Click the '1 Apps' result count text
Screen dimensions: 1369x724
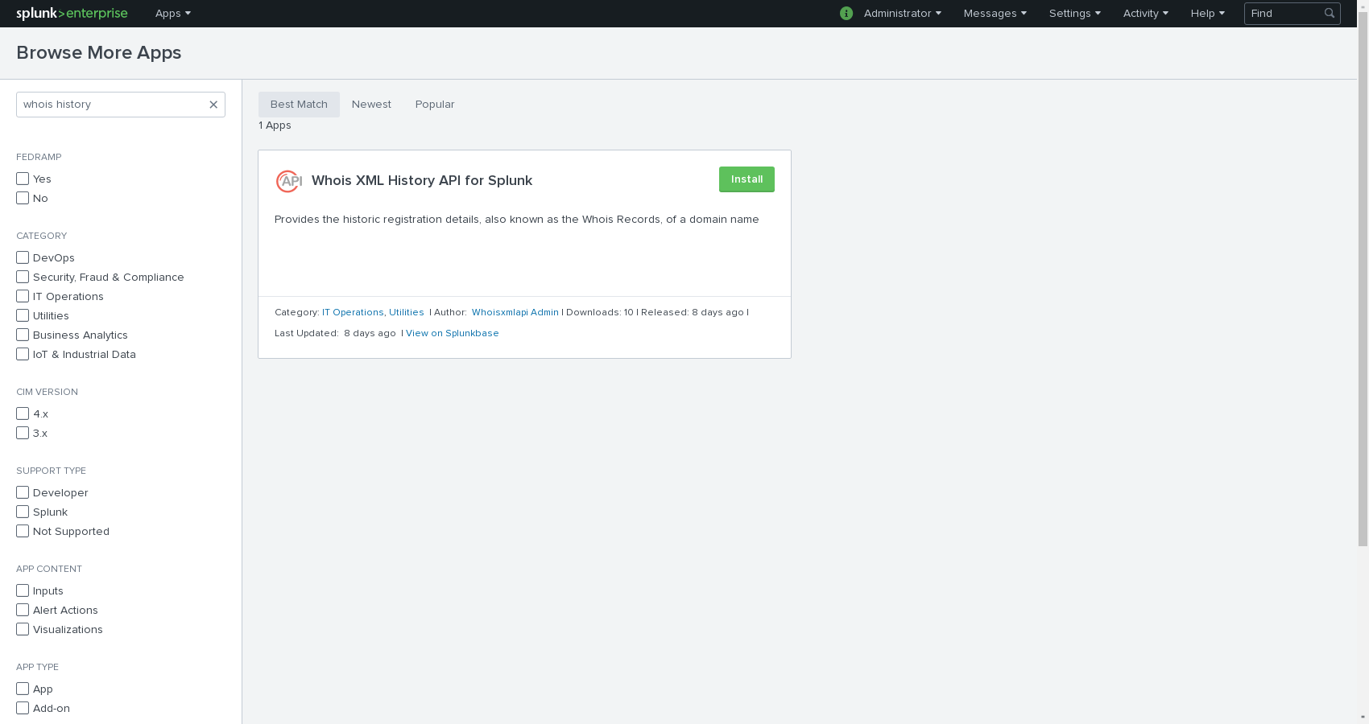coord(275,125)
